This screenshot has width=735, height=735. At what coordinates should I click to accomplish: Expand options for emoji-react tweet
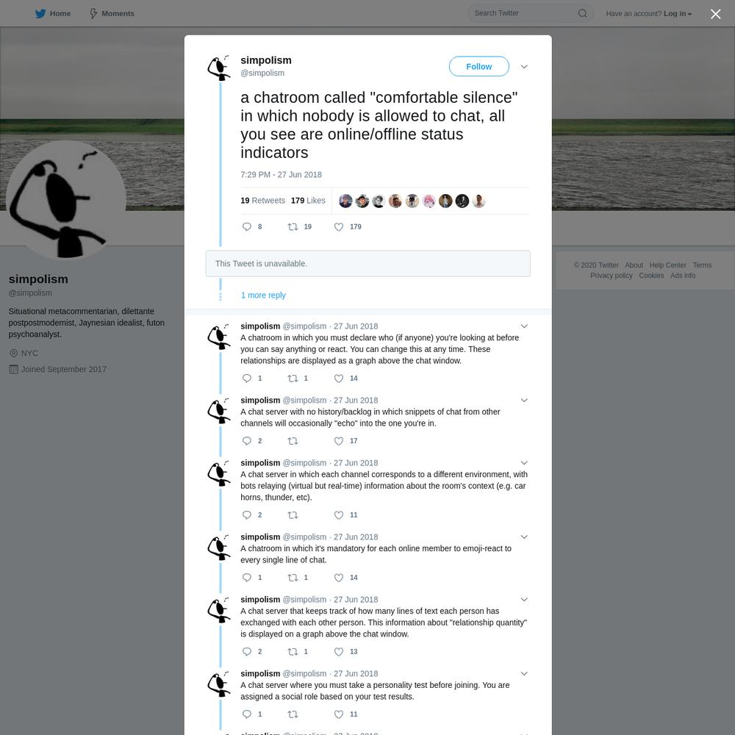524,537
